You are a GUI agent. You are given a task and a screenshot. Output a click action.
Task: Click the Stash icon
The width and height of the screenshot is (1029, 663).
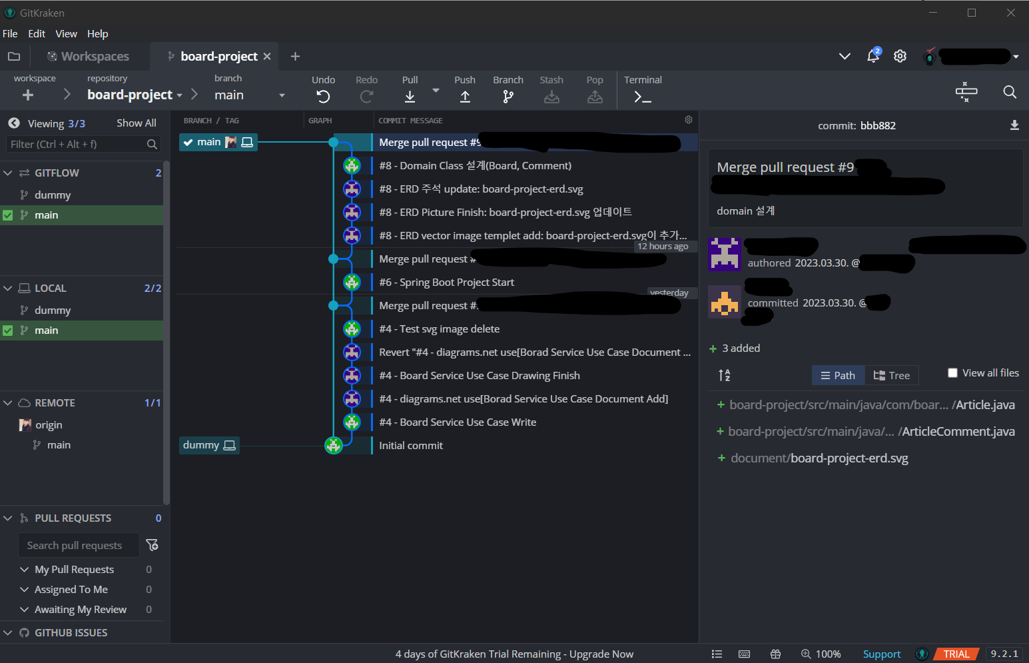(551, 97)
